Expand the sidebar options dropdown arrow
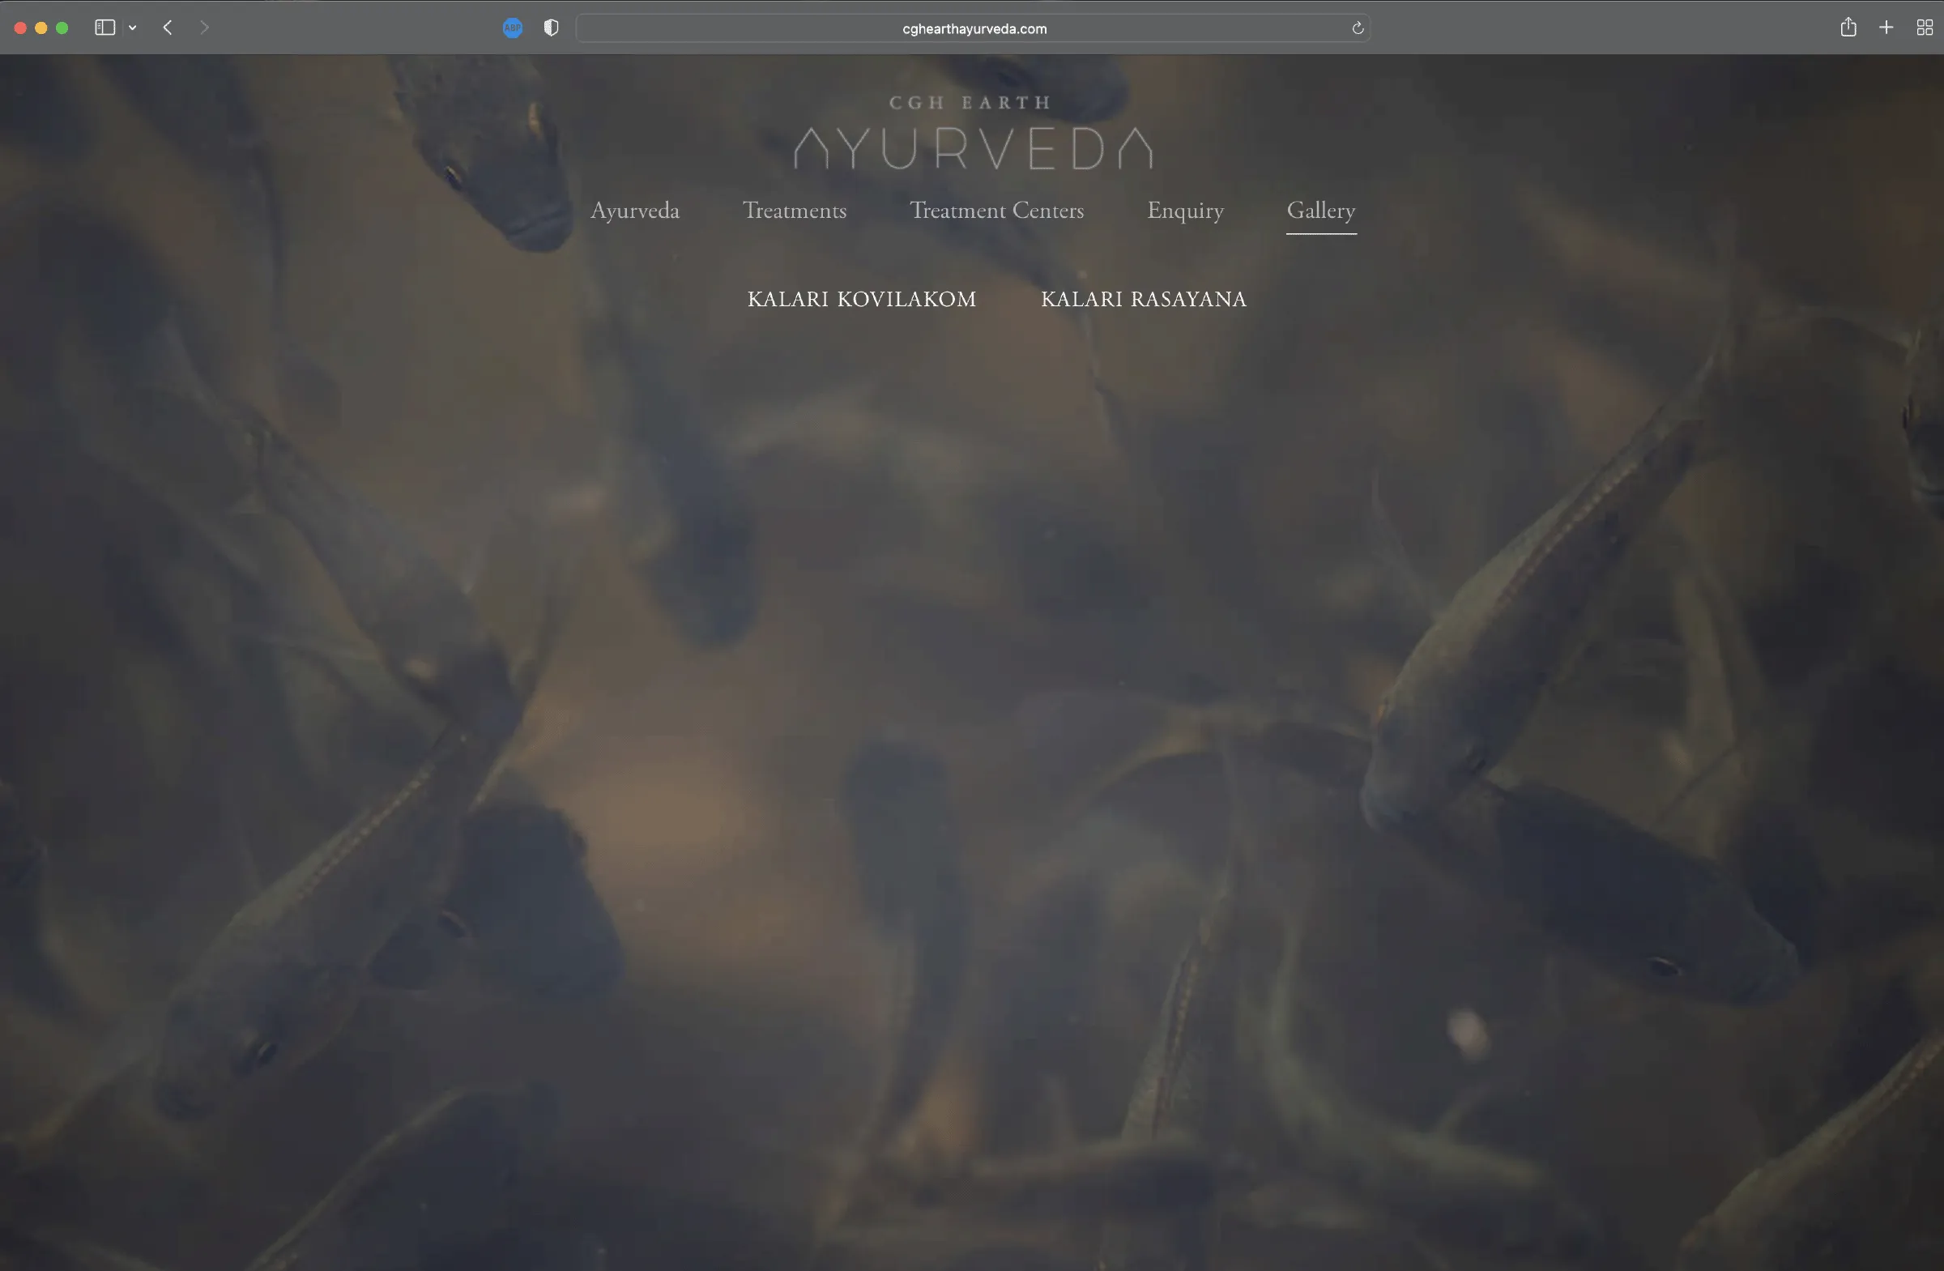This screenshot has height=1271, width=1944. tap(132, 28)
